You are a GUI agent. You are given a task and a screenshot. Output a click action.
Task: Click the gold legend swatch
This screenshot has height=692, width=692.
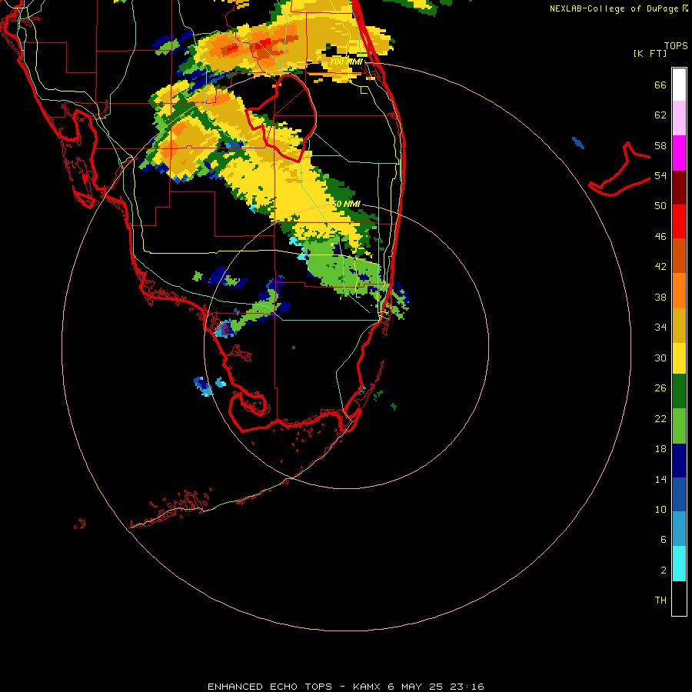(679, 325)
